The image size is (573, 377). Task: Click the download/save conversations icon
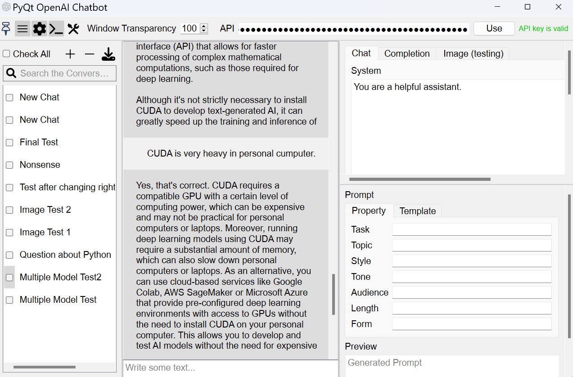(108, 54)
